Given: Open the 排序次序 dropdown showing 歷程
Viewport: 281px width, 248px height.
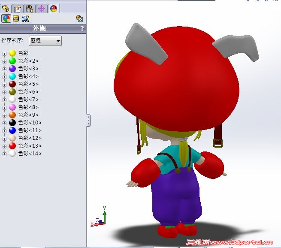Looking at the screenshot, I should tap(45, 41).
